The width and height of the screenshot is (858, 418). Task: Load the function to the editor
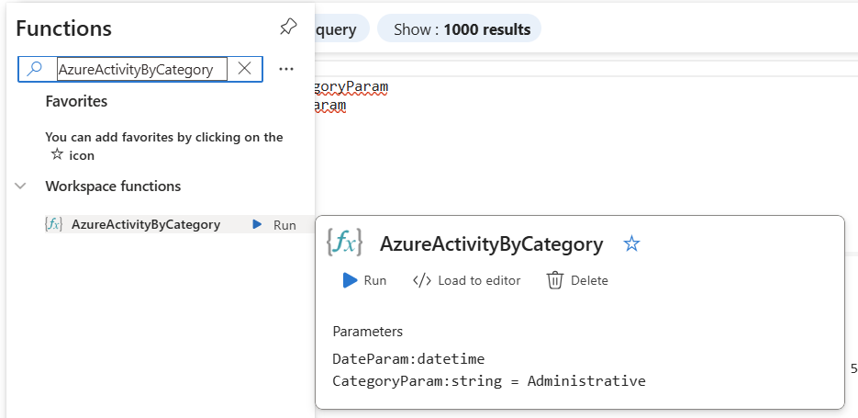[x=467, y=280]
